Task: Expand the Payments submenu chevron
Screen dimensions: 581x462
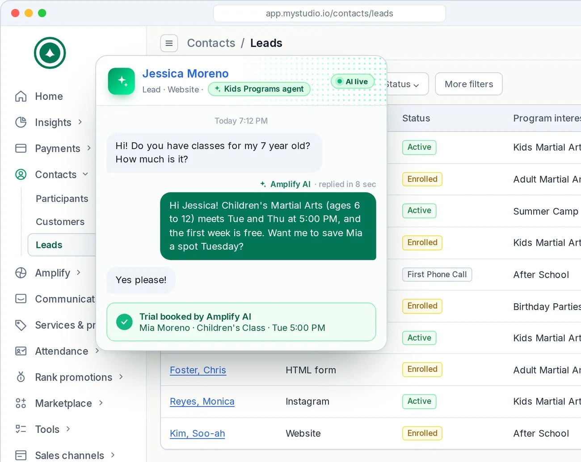Action: (89, 148)
